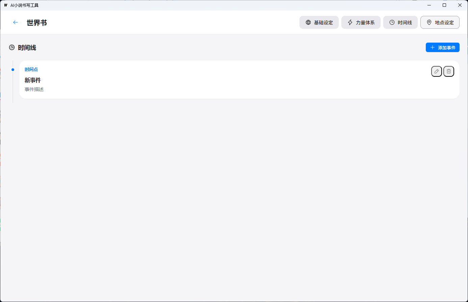Click the plus icon on 添加事件
The image size is (468, 302).
click(432, 48)
